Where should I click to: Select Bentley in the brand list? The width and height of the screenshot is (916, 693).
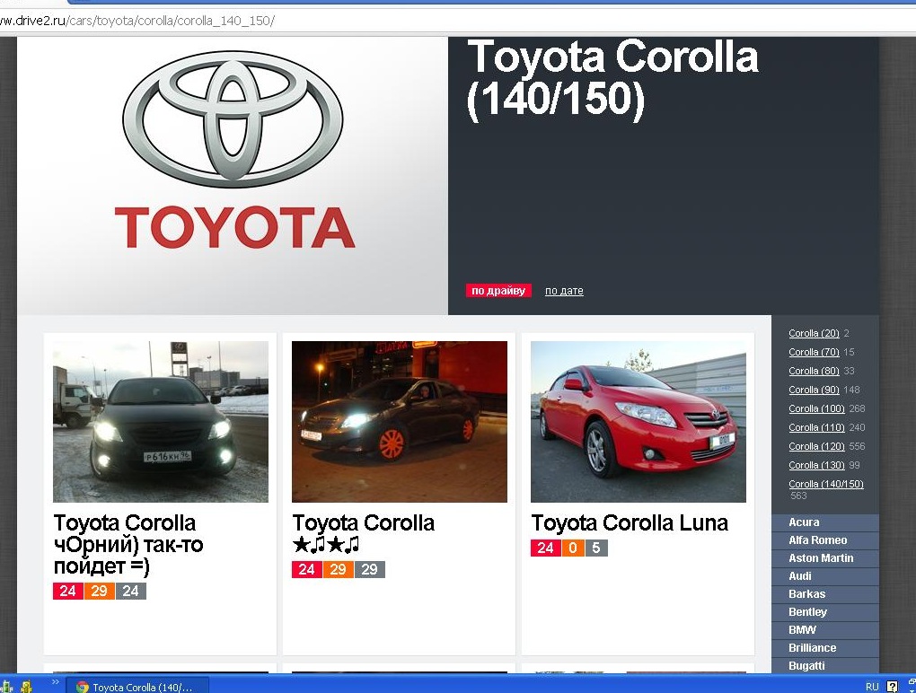pyautogui.click(x=825, y=612)
